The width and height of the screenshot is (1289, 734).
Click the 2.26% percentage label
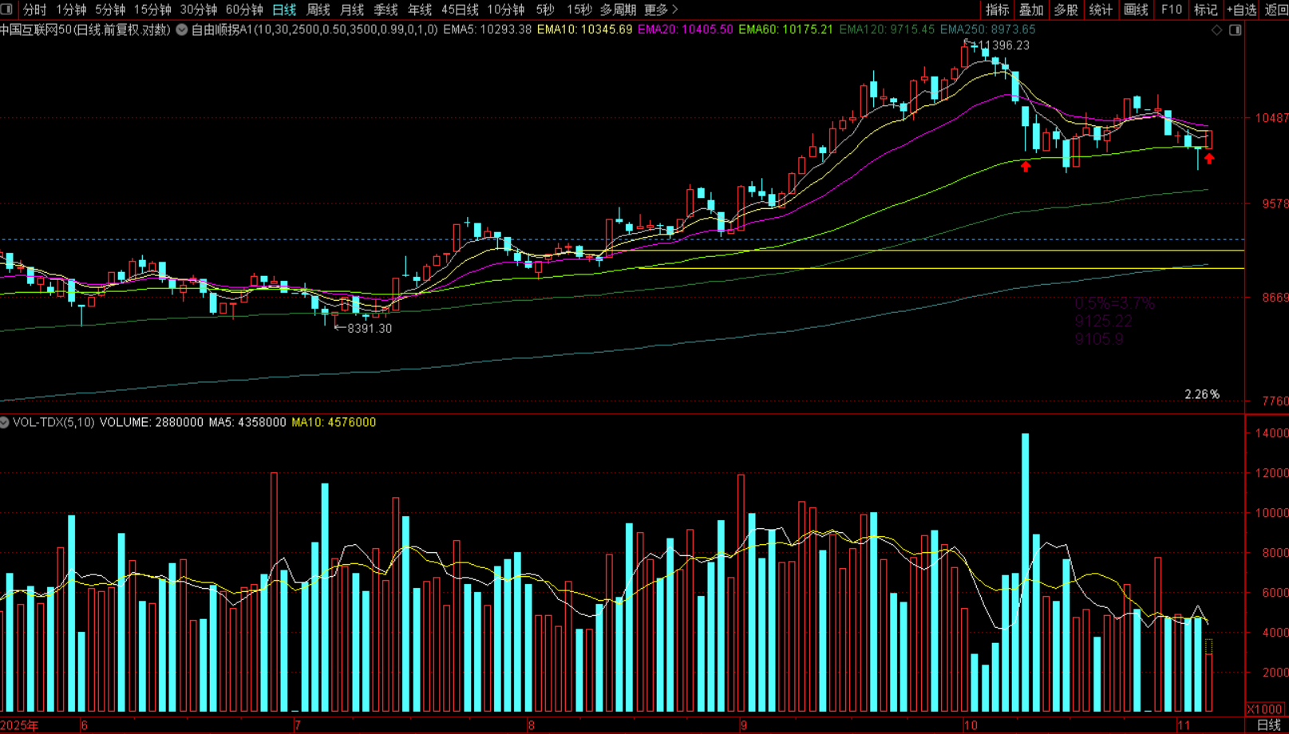pyautogui.click(x=1202, y=394)
